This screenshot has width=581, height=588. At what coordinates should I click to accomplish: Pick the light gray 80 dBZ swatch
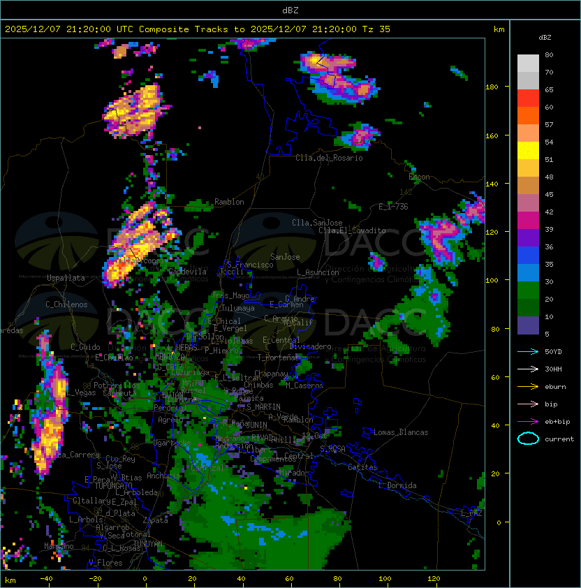click(528, 64)
